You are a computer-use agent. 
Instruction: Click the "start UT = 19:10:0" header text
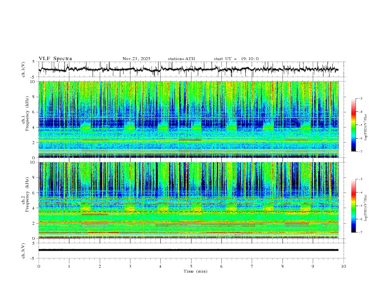[236, 59]
